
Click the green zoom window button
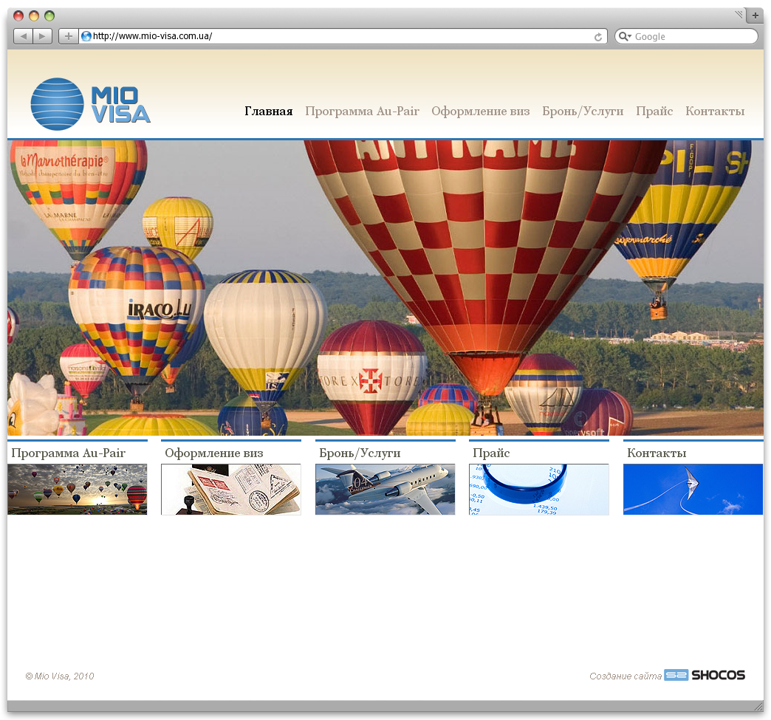[49, 16]
